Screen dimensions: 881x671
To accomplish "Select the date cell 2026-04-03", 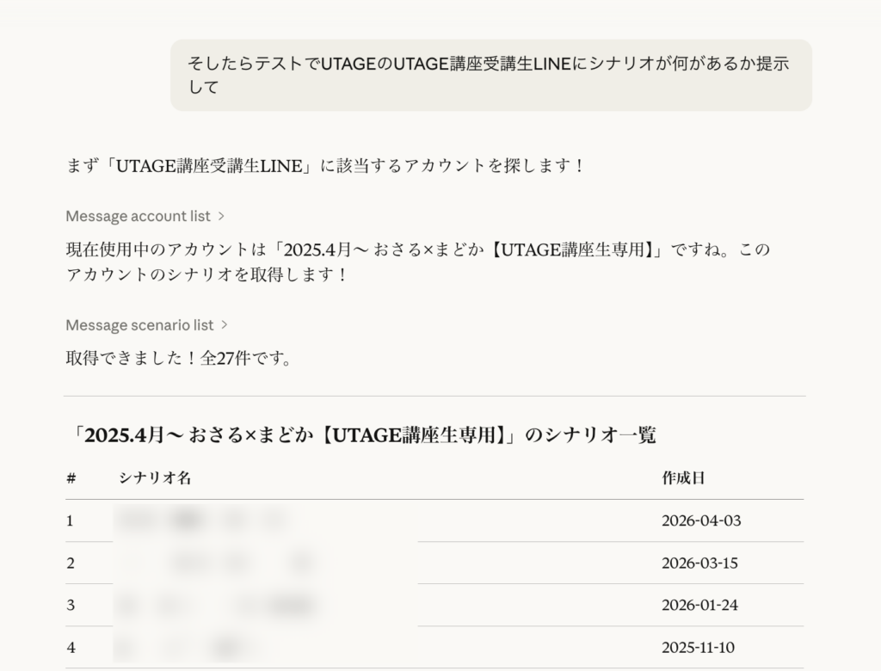I will pyautogui.click(x=700, y=520).
